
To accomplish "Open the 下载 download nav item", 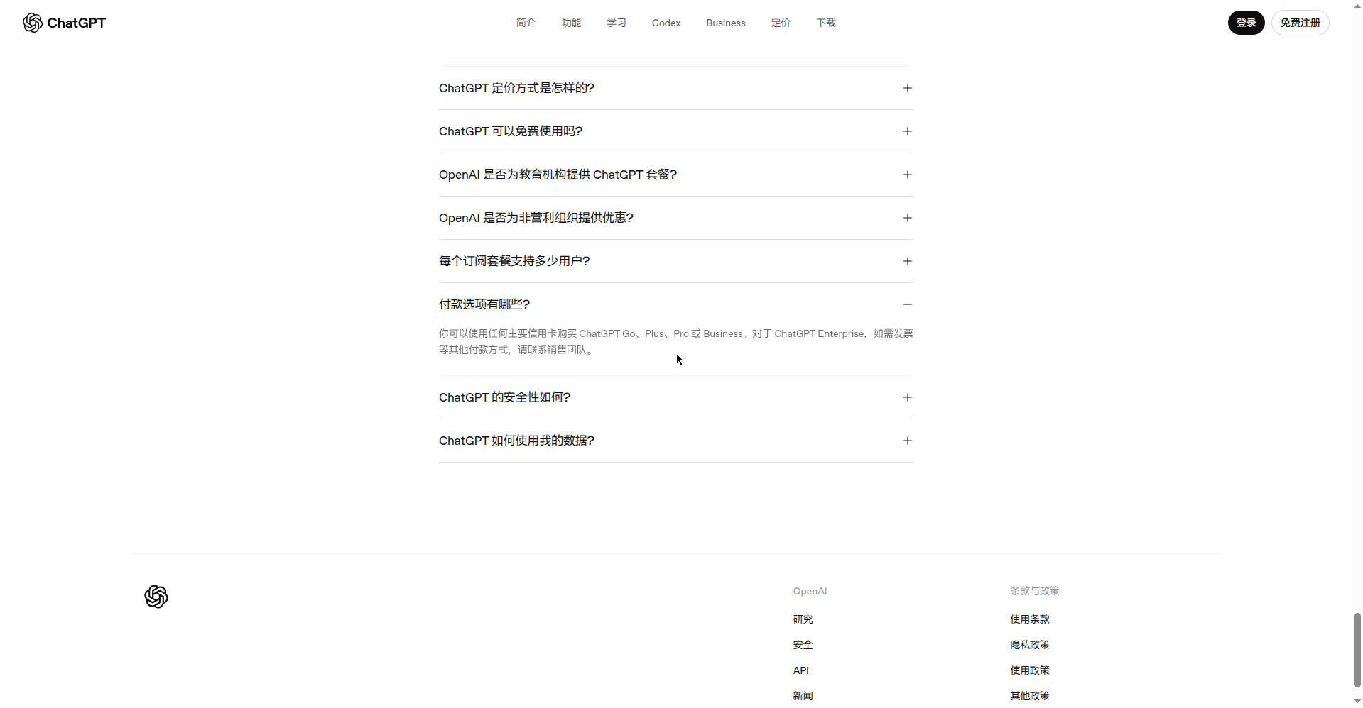I will [x=826, y=23].
